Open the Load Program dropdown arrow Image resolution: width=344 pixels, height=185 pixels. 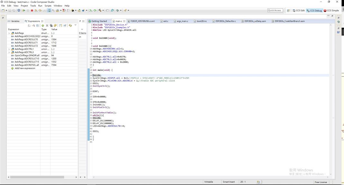coord(76,10)
